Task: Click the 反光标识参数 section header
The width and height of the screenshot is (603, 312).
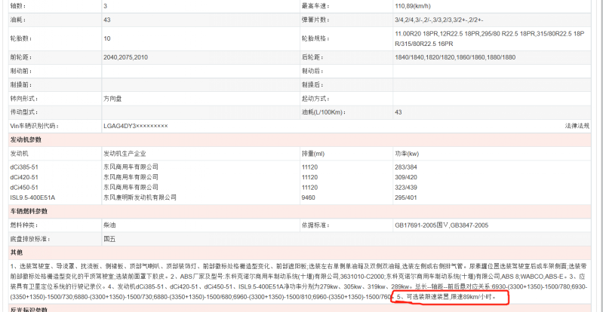Action: 29,308
